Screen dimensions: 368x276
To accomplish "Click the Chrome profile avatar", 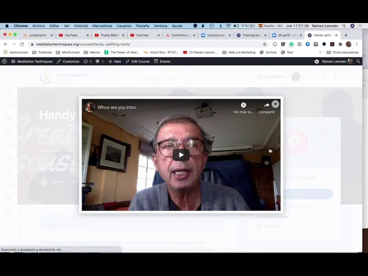I will point(348,44).
